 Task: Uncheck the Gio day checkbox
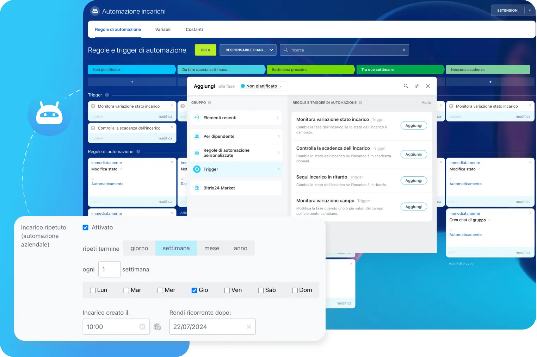click(x=194, y=290)
